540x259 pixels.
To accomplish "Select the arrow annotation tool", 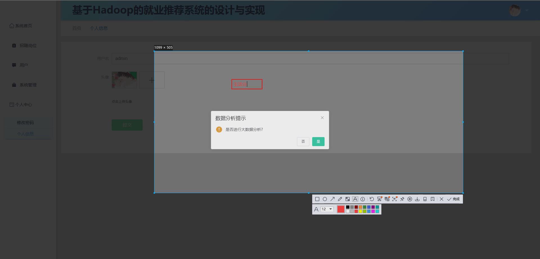I will pyautogui.click(x=333, y=199).
